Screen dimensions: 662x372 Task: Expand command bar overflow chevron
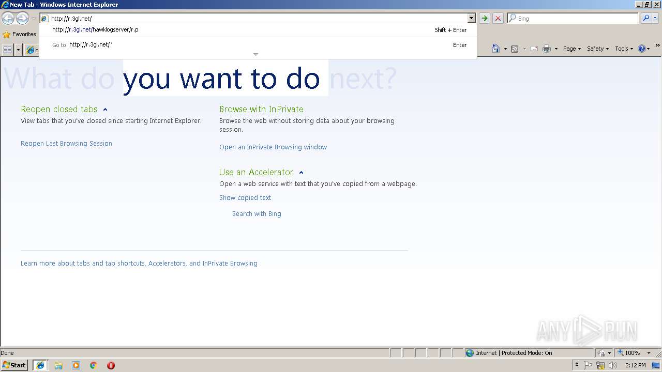pyautogui.click(x=658, y=46)
